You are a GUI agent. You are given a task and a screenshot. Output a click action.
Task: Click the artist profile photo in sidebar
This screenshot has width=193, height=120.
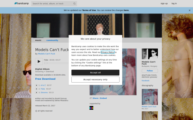click(x=150, y=54)
